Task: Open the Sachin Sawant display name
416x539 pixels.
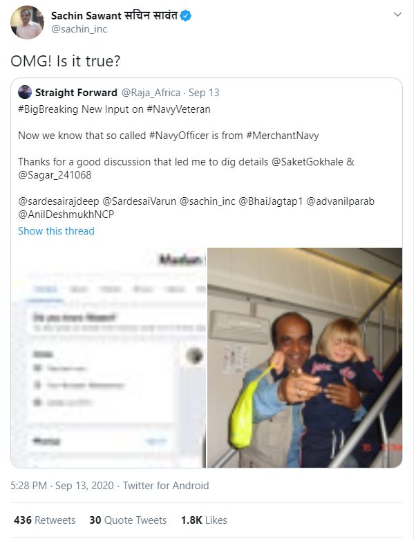Action: point(114,16)
